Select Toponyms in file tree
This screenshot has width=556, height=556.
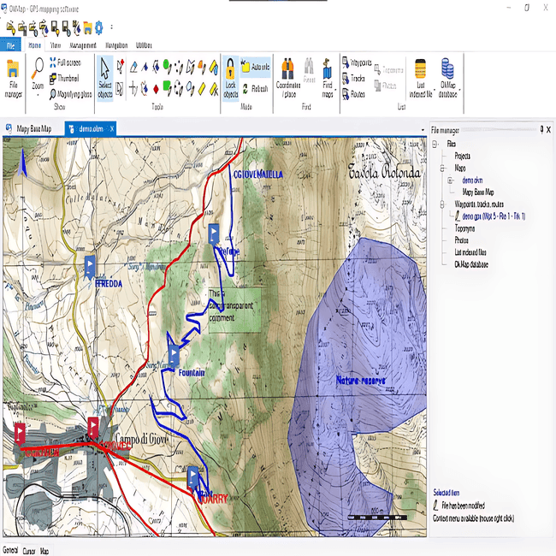pyautogui.click(x=464, y=228)
